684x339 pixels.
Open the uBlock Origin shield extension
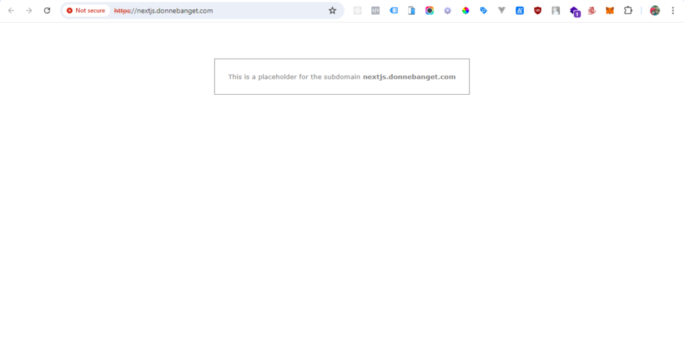tap(538, 11)
